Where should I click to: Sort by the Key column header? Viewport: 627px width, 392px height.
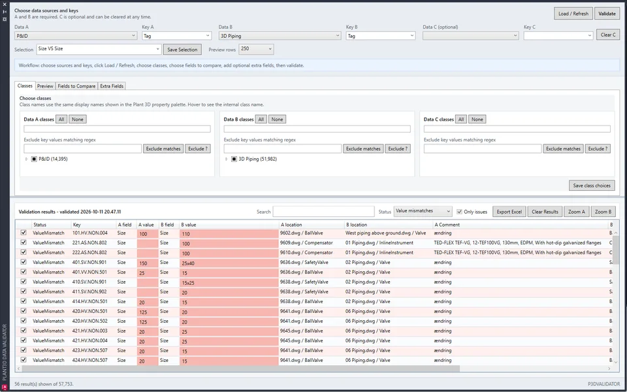[x=93, y=225]
